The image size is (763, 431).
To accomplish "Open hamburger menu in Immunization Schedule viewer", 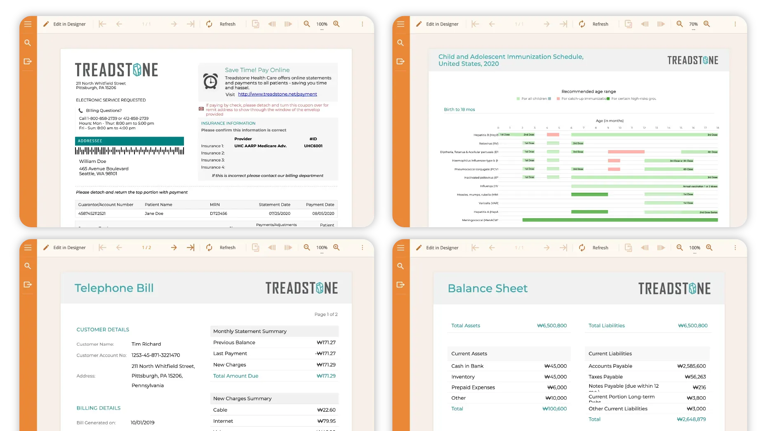I will (x=400, y=24).
